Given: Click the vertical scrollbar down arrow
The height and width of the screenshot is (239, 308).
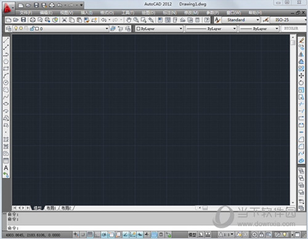Looking at the screenshot, I should tap(293, 203).
